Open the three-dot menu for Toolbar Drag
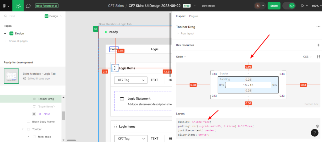 pos(318,27)
